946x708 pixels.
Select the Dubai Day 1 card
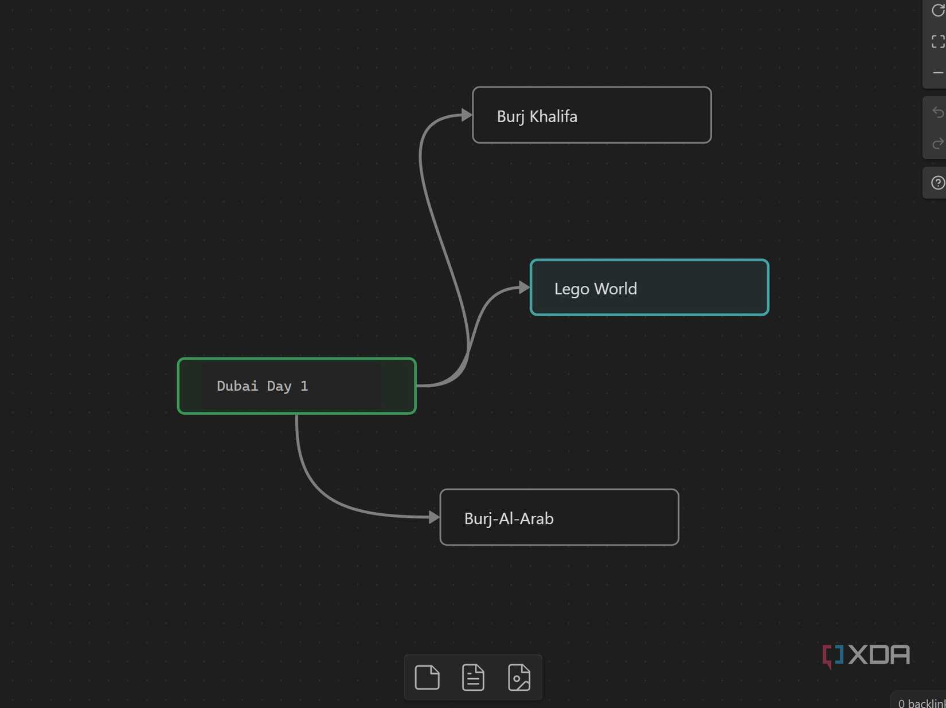tap(296, 386)
